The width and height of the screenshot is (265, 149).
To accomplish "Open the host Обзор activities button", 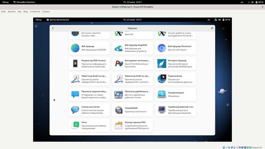I will pos(5,2).
